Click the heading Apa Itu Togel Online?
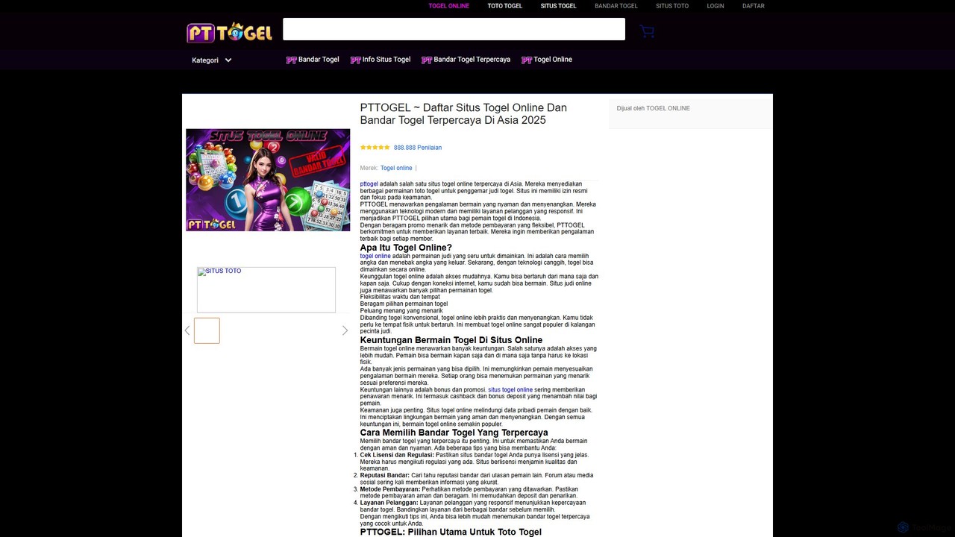This screenshot has width=955, height=537. point(406,248)
